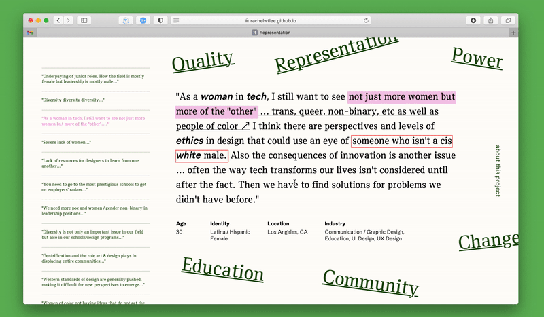Screen dimensions: 544x317
Task: Open the Community topic link
Action: [x=370, y=282]
